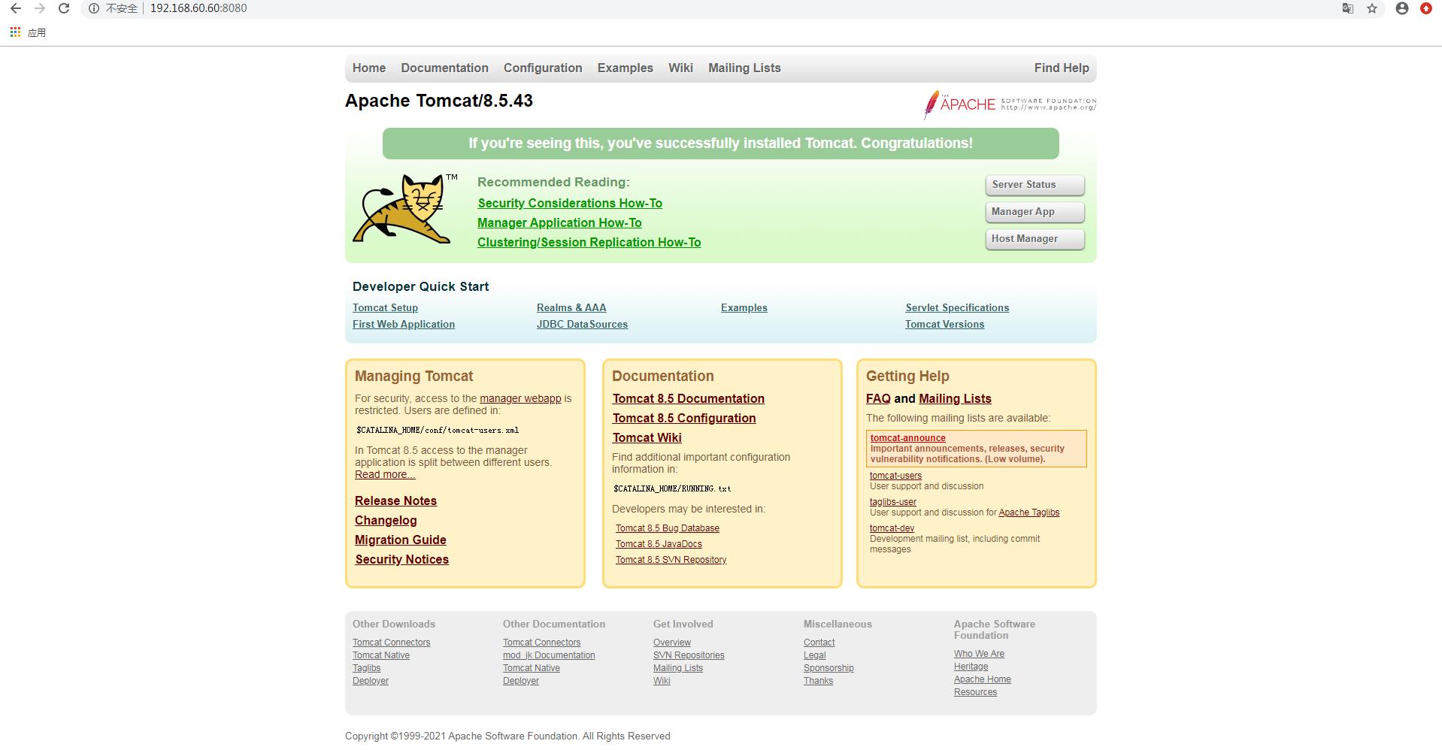Open Migration Guide link

click(401, 540)
